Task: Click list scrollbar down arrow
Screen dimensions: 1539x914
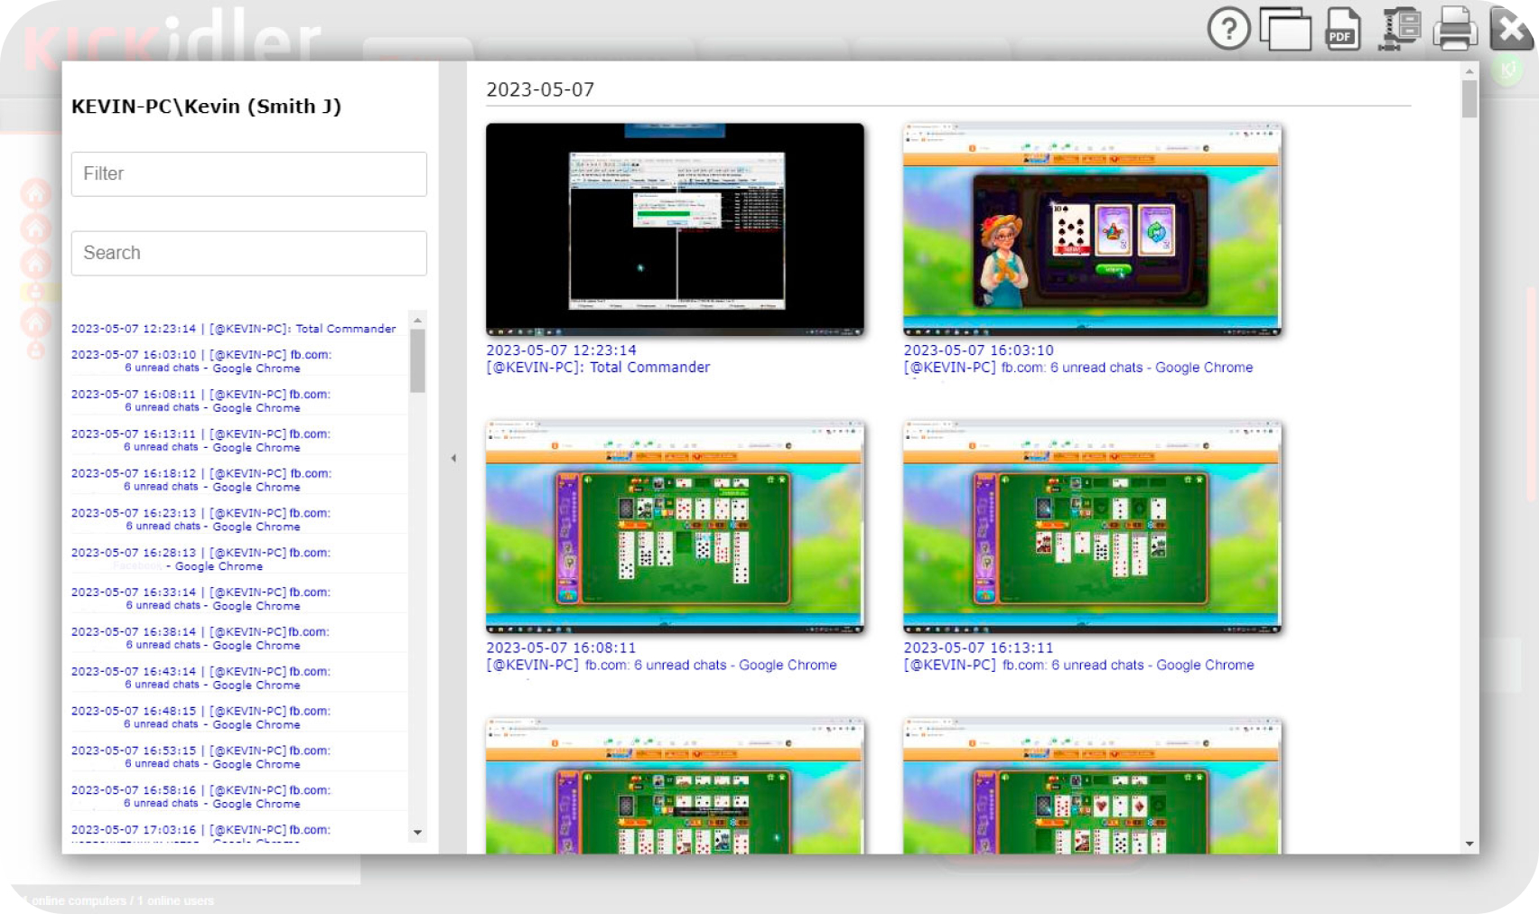Action: click(x=417, y=833)
